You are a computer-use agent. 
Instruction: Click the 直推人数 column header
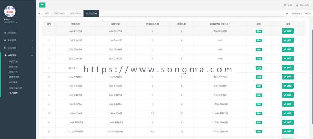coord(182,24)
